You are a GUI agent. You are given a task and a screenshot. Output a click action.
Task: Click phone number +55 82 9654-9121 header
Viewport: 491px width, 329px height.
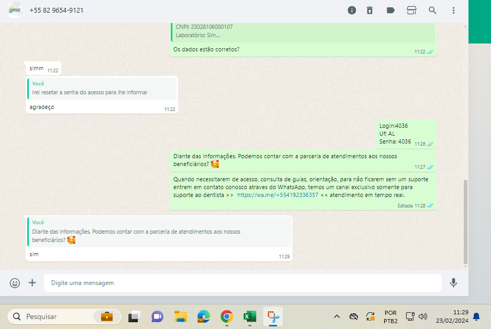[57, 10]
